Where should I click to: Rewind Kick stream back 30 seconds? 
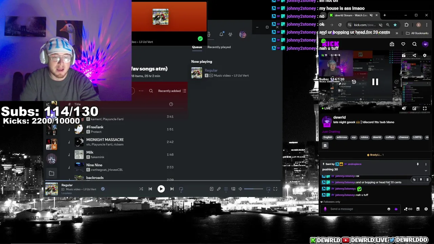coord(354,82)
